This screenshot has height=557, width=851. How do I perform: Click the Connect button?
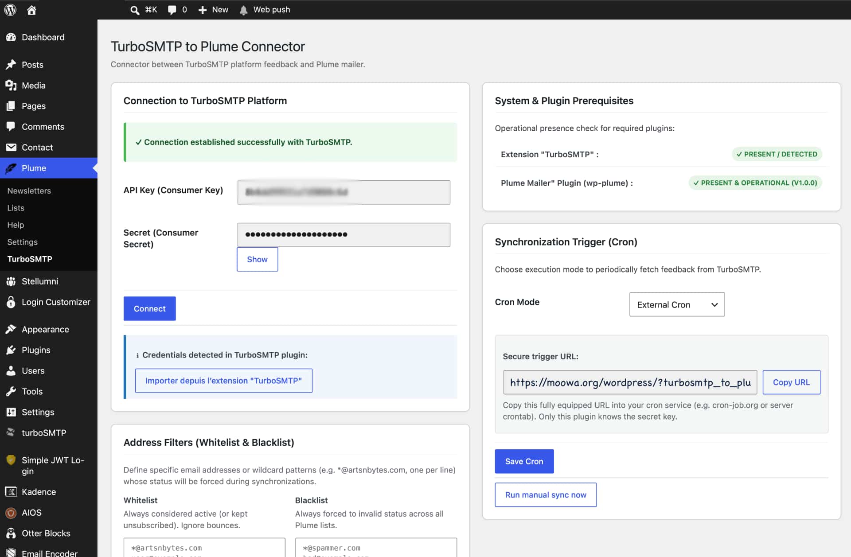tap(149, 308)
